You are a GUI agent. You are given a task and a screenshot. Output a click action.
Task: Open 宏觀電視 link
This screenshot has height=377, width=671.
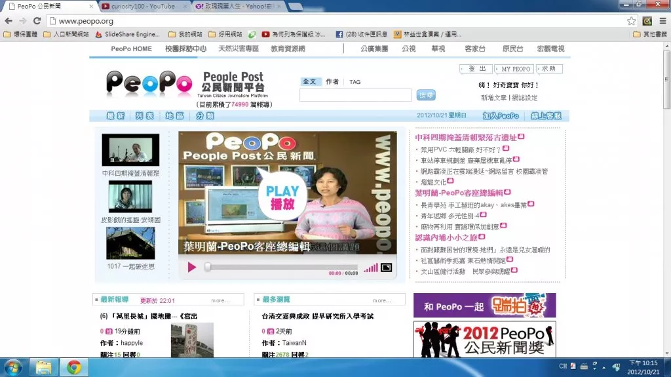pos(550,49)
